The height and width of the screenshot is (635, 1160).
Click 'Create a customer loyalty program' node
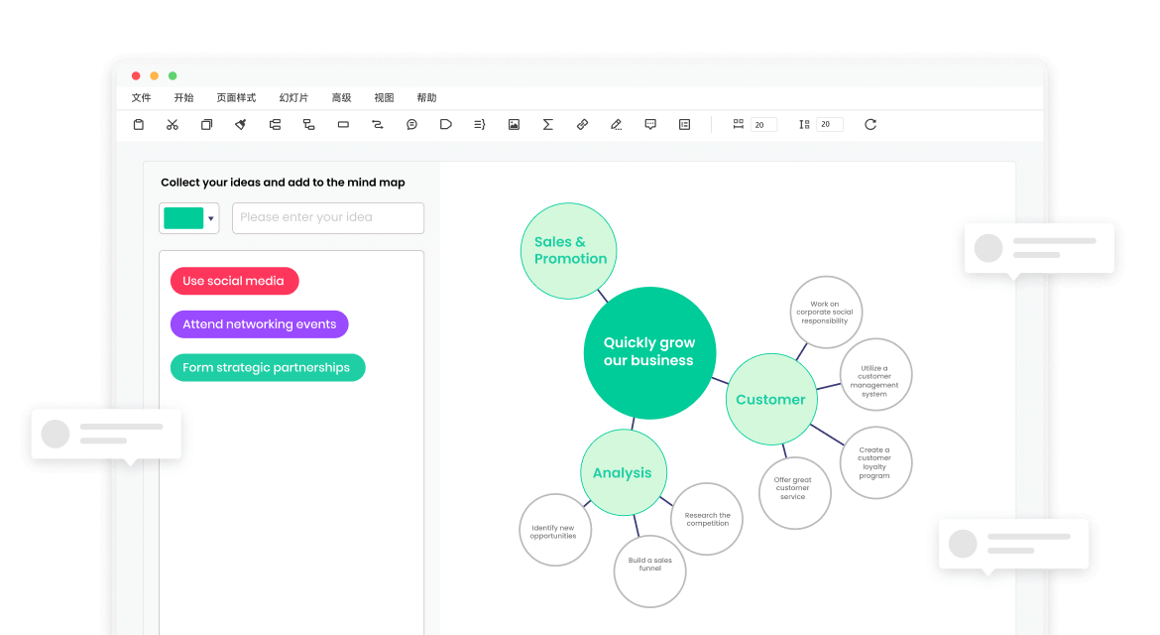tap(875, 462)
